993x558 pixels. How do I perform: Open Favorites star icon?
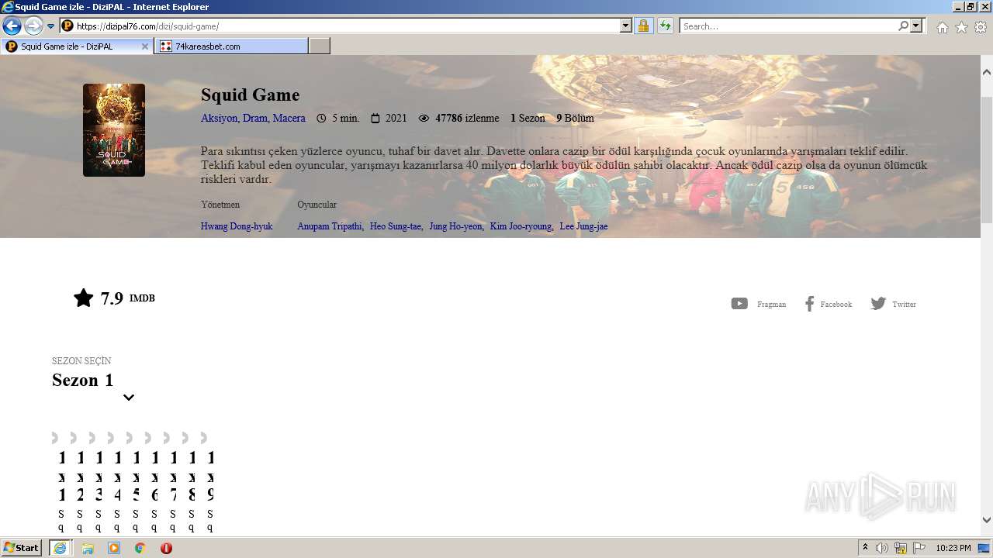[961, 27]
